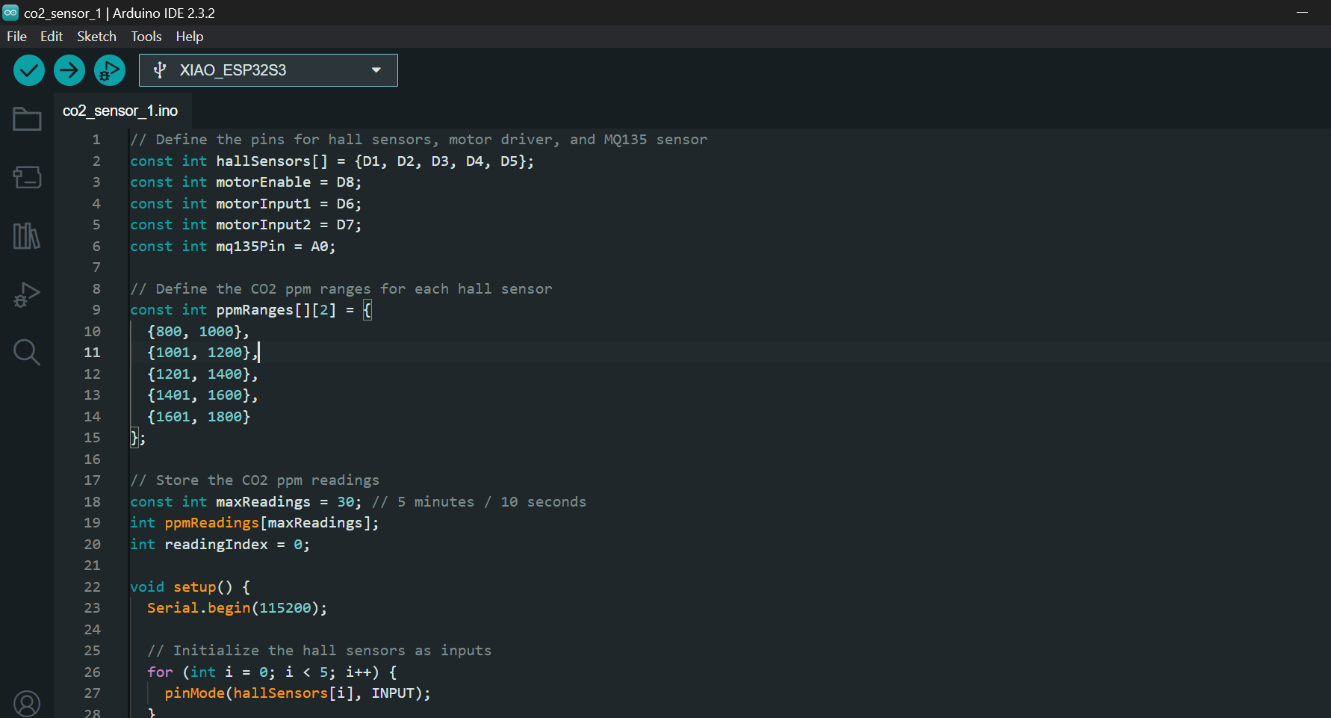Click 'maxReadings = 30' on line 18
Image resolution: width=1331 pixels, height=718 pixels.
[285, 502]
